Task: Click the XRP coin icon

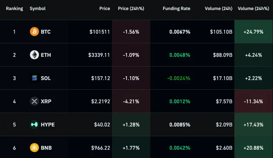Action: (34, 102)
